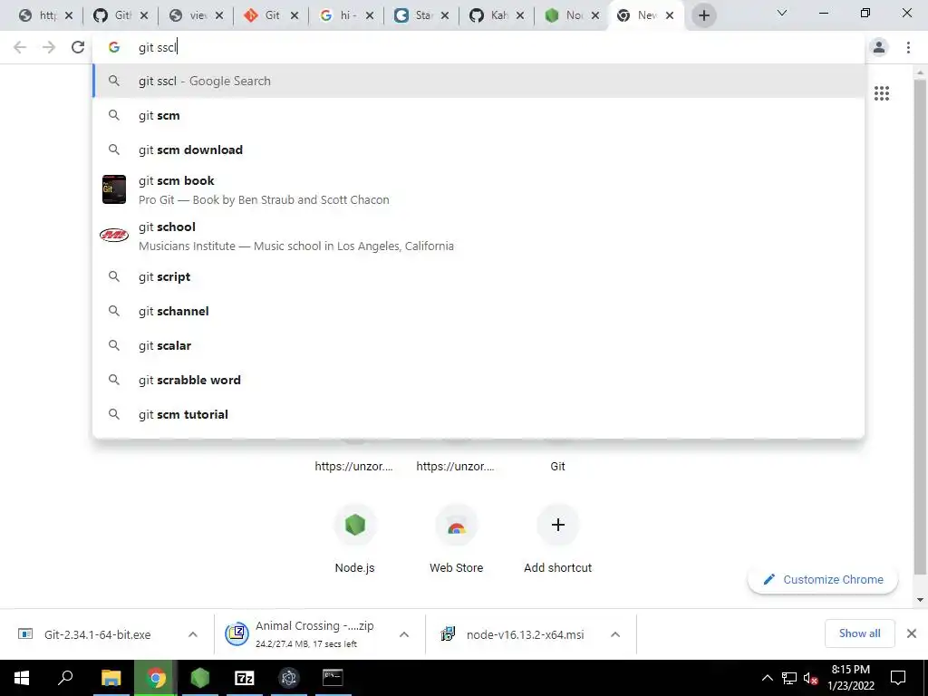
Task: Click the Pro Git book thumbnail
Action: click(113, 189)
